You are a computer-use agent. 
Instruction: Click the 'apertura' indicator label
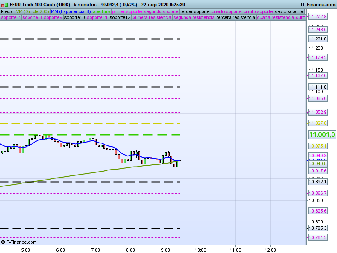[x=102, y=11]
